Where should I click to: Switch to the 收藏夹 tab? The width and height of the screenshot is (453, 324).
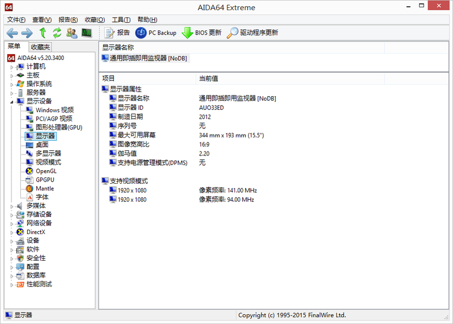pos(40,47)
